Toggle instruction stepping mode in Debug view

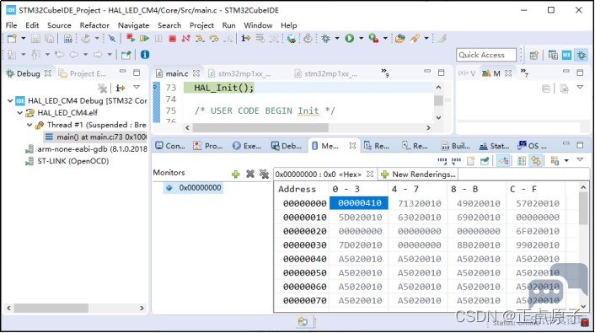121,88
